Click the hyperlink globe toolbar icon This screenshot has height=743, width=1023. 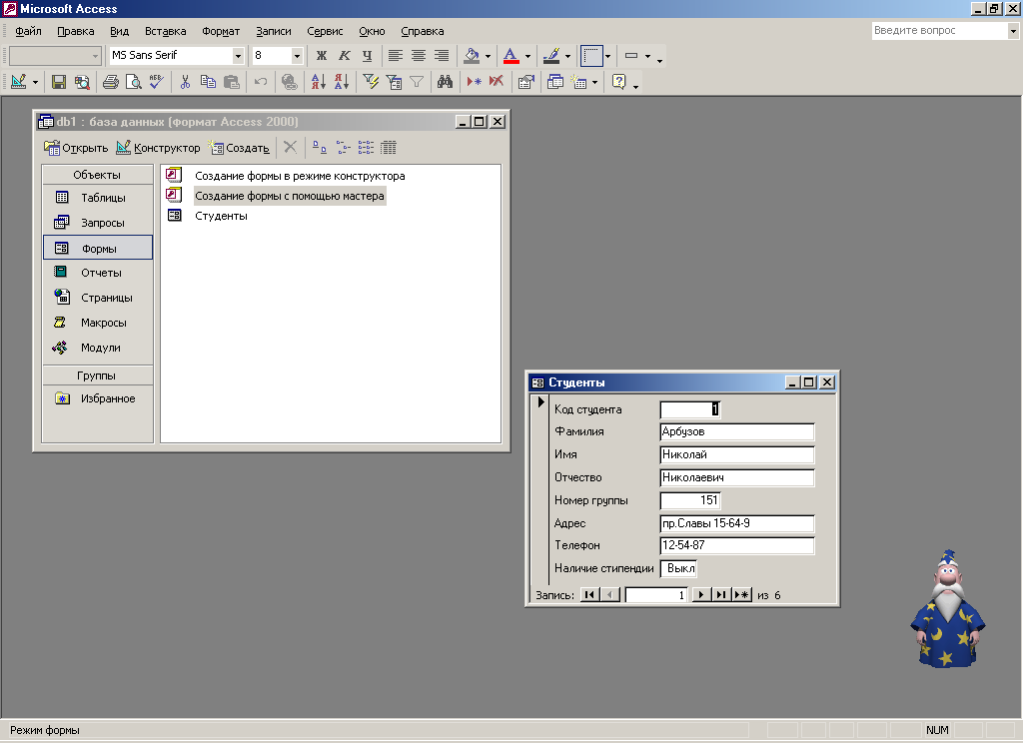pos(289,82)
